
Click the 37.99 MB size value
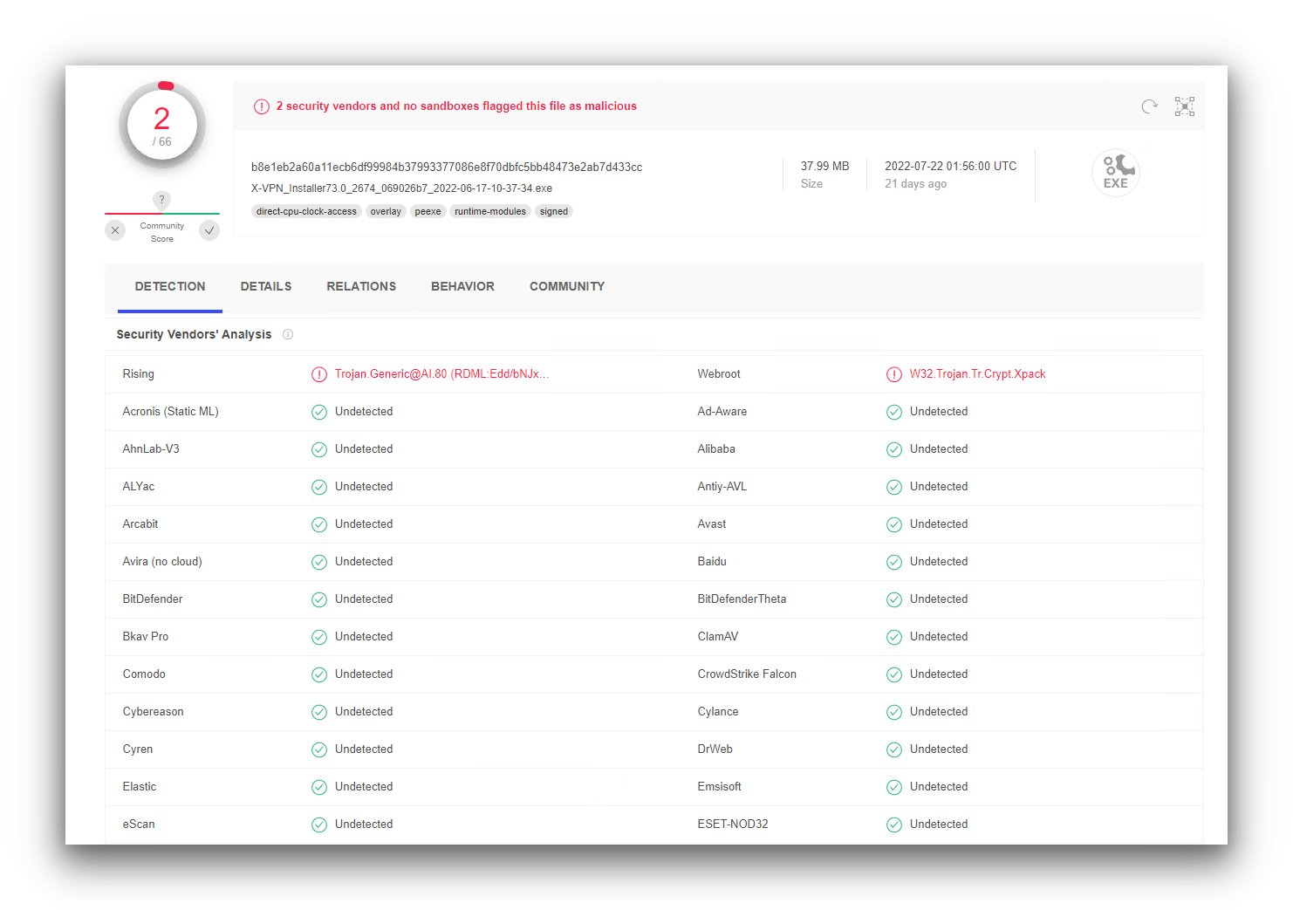pos(824,166)
